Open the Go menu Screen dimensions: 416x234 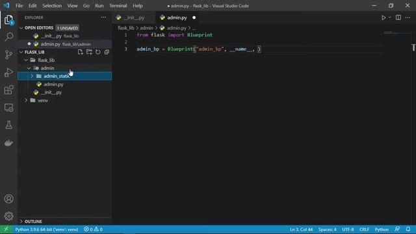[86, 6]
